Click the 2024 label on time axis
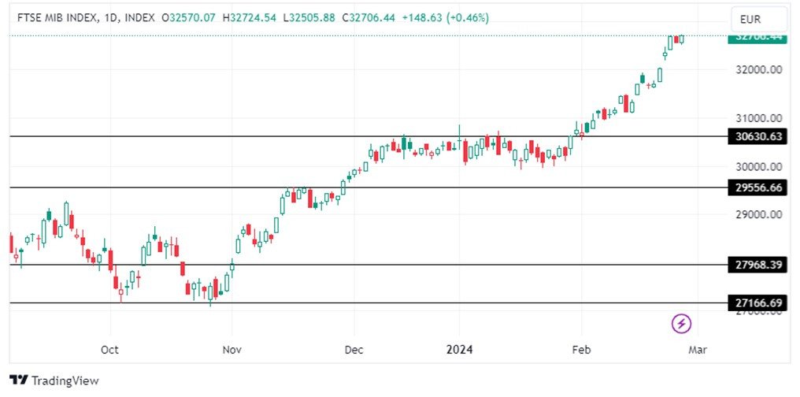The image size is (800, 397). pyautogui.click(x=459, y=349)
